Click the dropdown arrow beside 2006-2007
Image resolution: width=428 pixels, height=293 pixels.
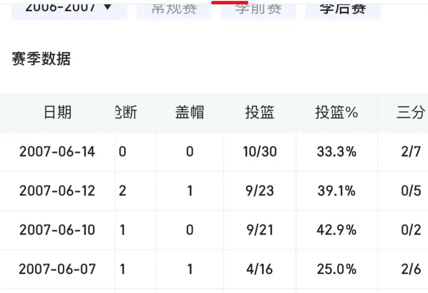(x=108, y=7)
